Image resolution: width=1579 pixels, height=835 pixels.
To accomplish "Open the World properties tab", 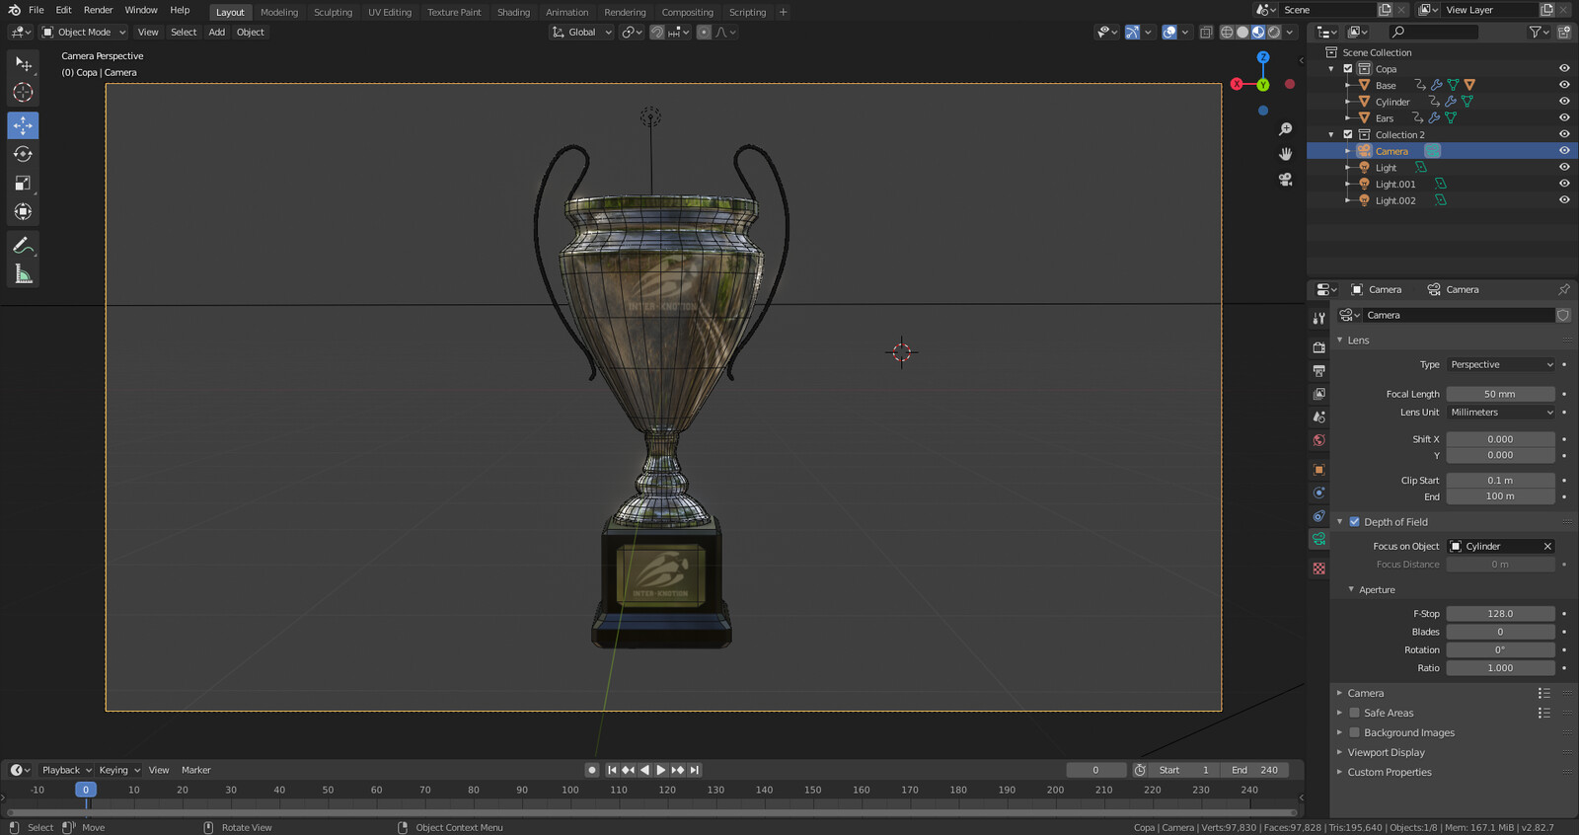I will [1318, 440].
